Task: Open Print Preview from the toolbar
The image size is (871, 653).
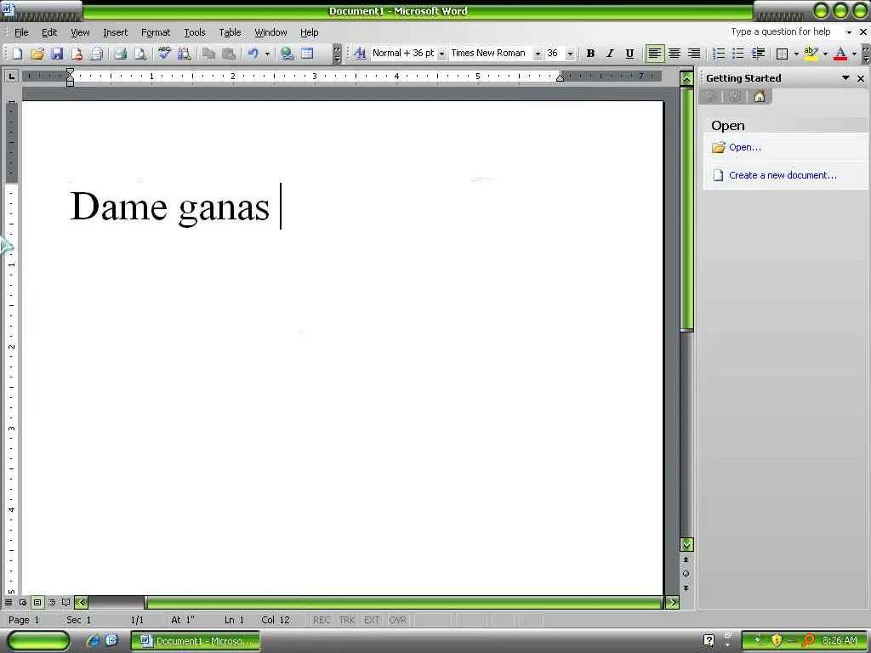Action: tap(140, 54)
